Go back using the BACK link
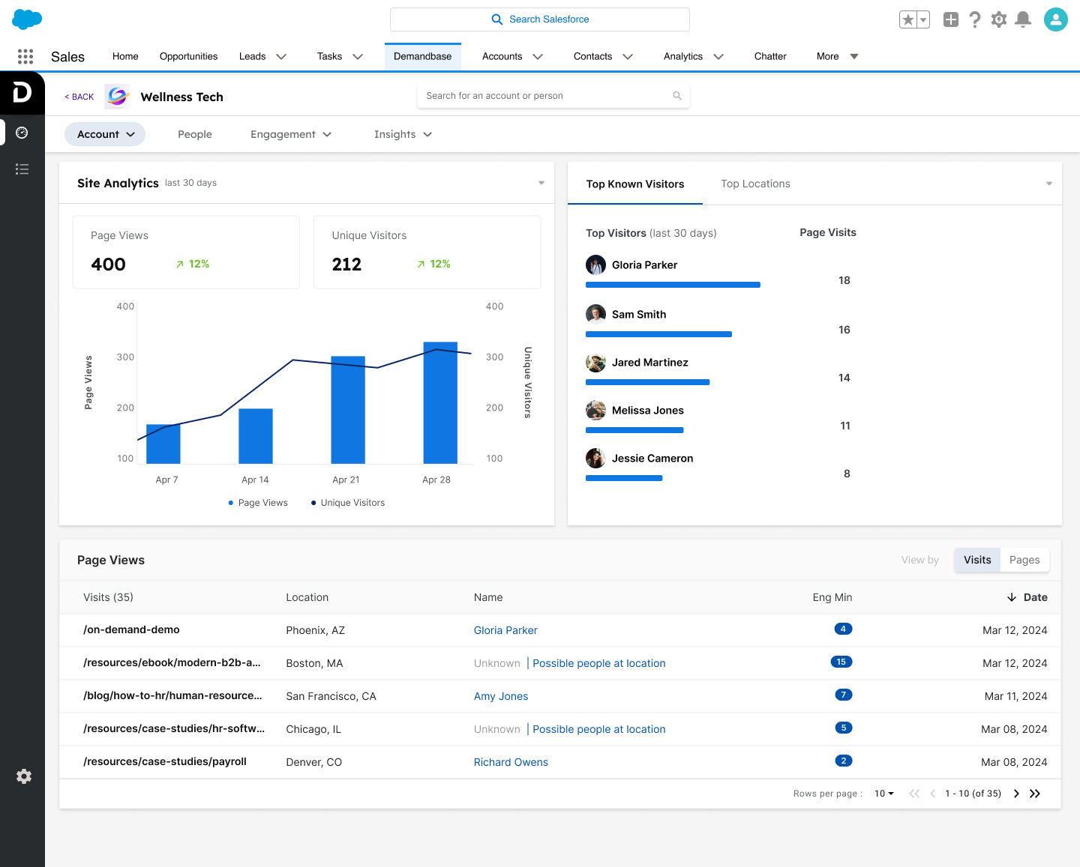1080x867 pixels. 79,97
